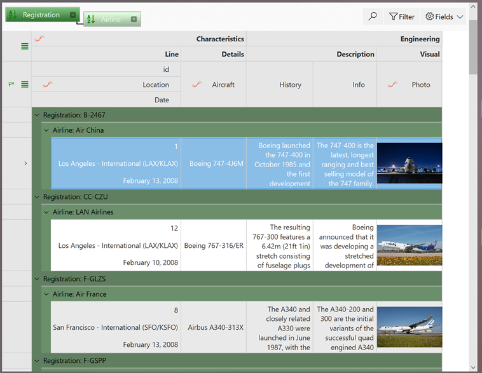482x373 pixels.
Task: Click the February 10, 2008 date cell
Action: tap(116, 262)
